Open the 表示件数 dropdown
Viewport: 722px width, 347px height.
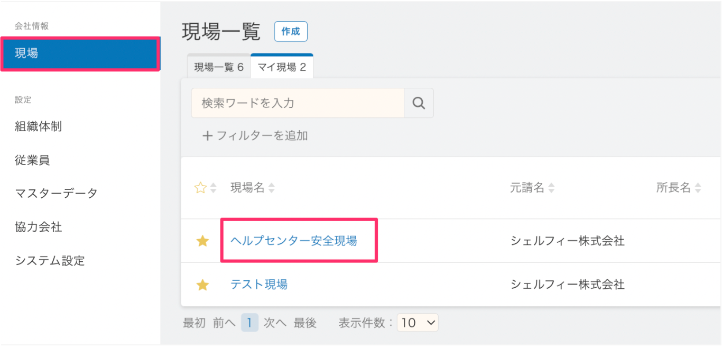[x=417, y=323]
